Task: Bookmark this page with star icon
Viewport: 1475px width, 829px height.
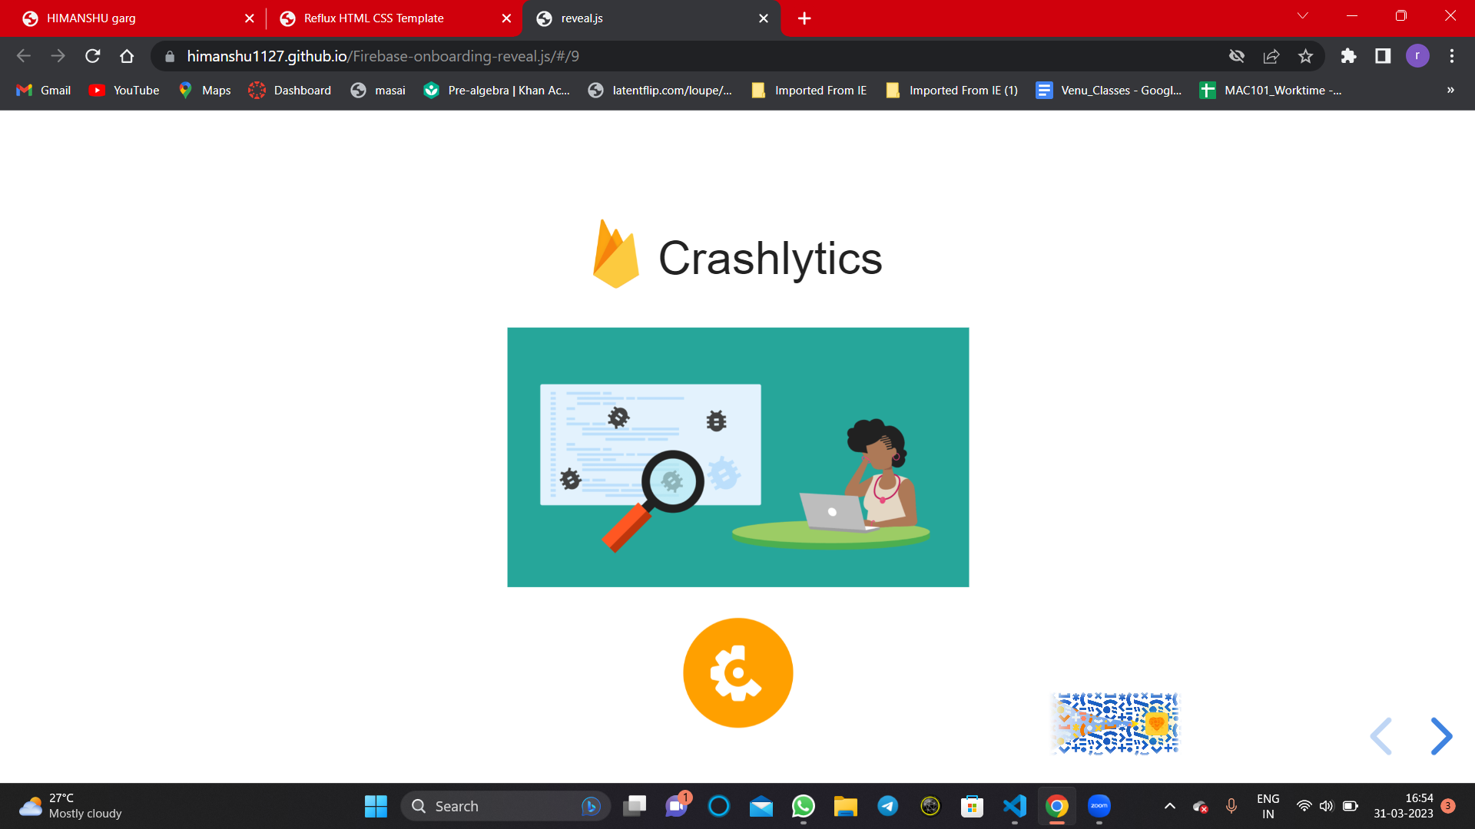Action: click(1305, 56)
